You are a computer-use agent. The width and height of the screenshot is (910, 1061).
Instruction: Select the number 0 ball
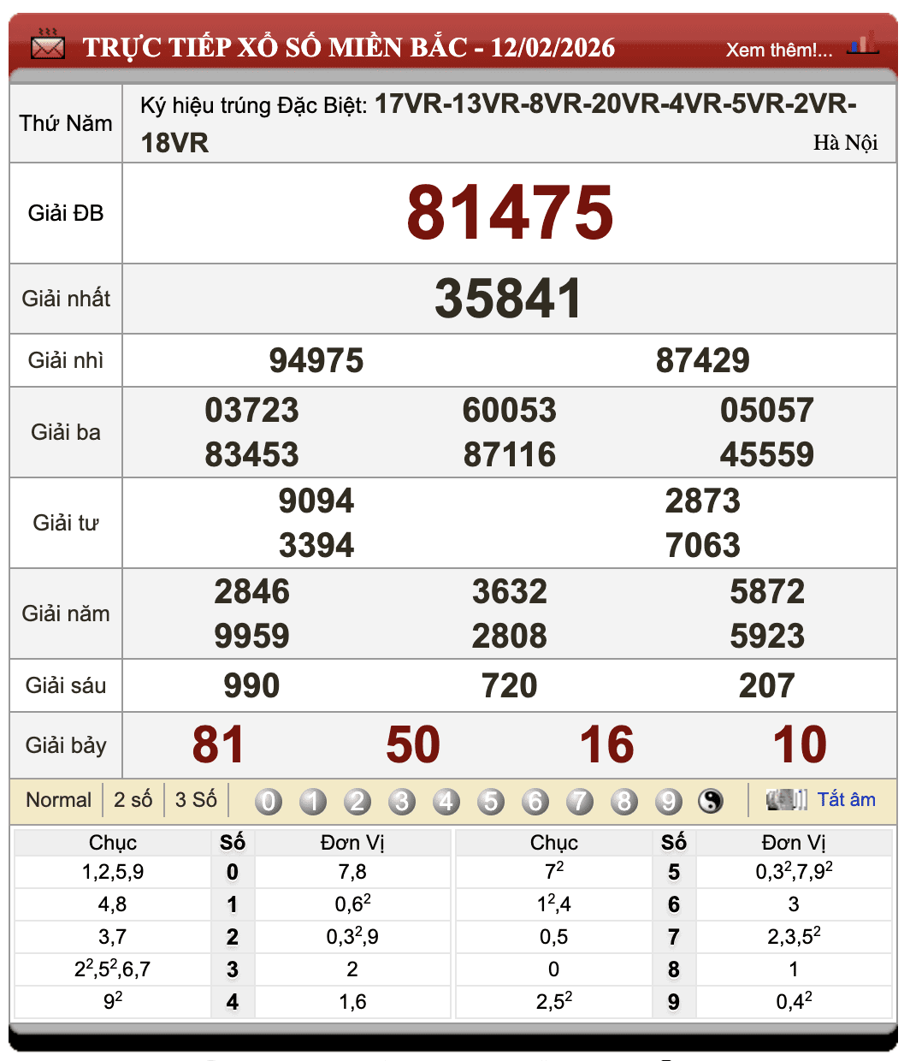point(269,801)
